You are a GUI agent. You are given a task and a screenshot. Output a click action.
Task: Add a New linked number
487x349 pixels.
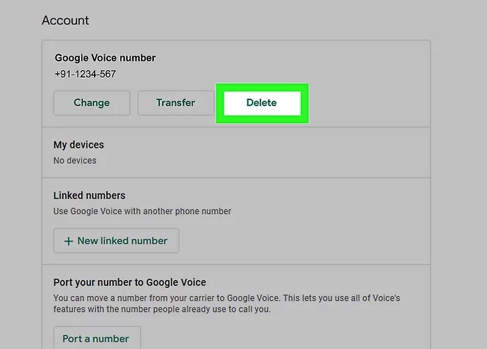click(116, 241)
